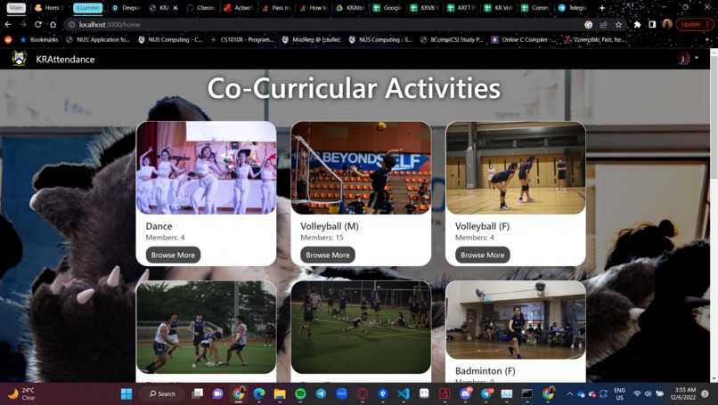Click the Volleyball (F) card photo
718x405 pixels.
[516, 167]
